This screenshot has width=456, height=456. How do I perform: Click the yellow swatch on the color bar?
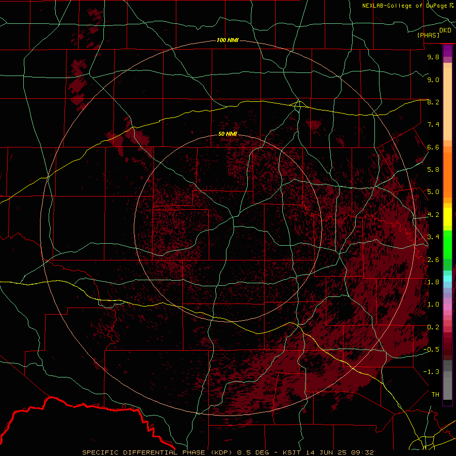click(447, 217)
